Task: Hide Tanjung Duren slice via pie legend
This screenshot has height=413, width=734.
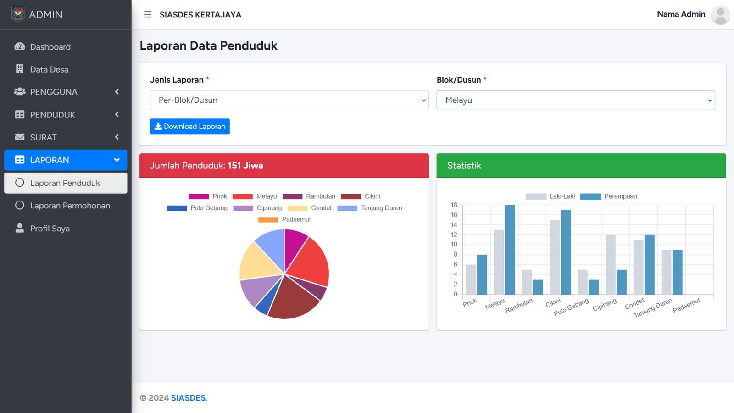Action: [x=370, y=208]
